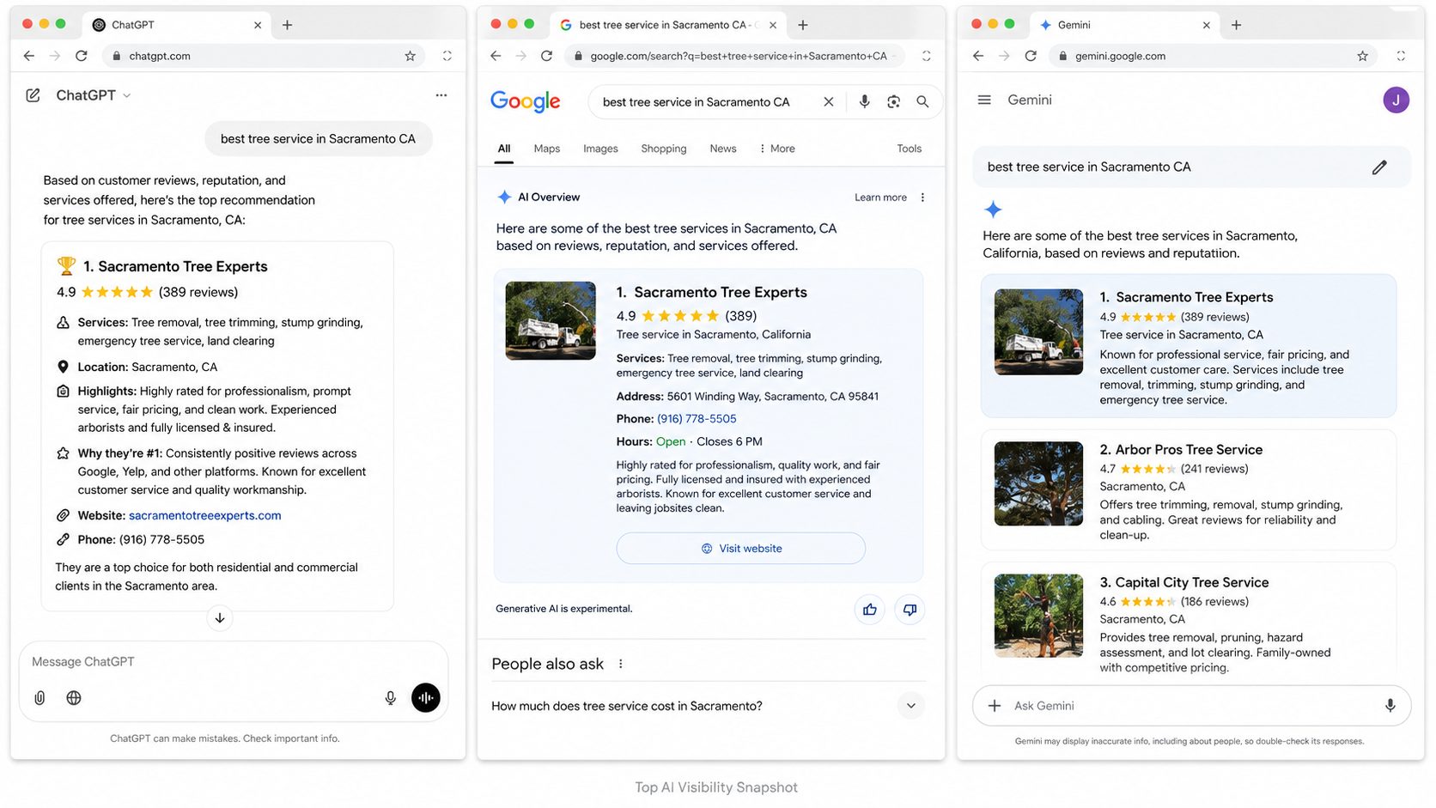
Task: Call (916) 778-5505 phone link in Google
Action: click(x=697, y=419)
